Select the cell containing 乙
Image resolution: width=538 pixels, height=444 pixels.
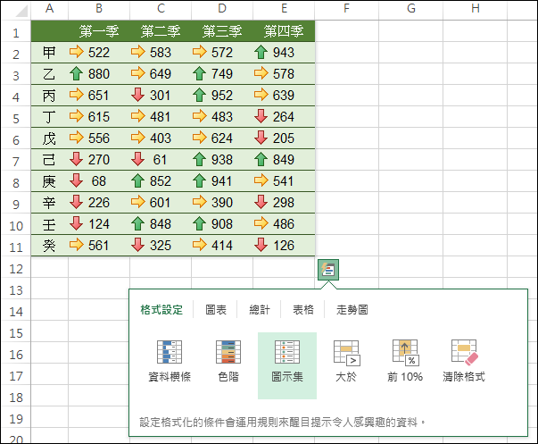[x=49, y=74]
